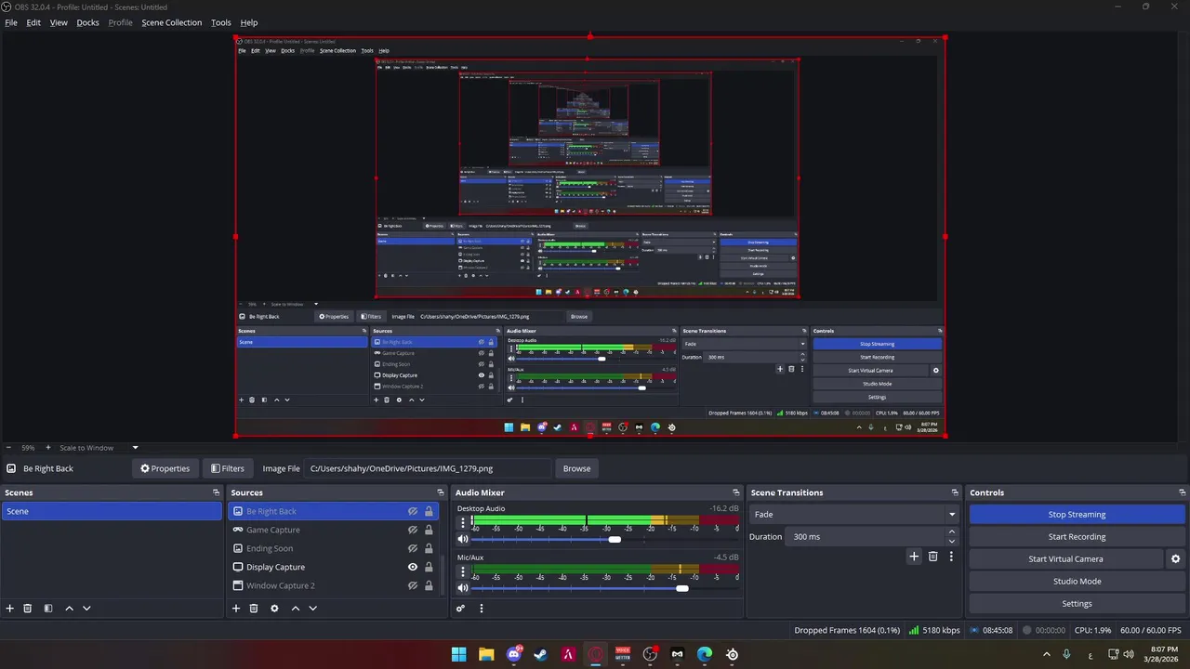Enable Studio Mode
Viewport: 1190px width, 669px height.
(1077, 582)
